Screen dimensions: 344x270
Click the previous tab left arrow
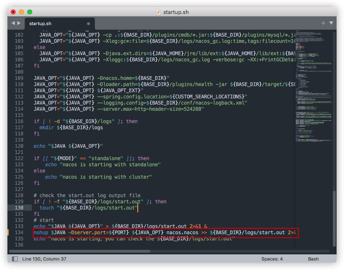pyautogui.click(x=13, y=23)
